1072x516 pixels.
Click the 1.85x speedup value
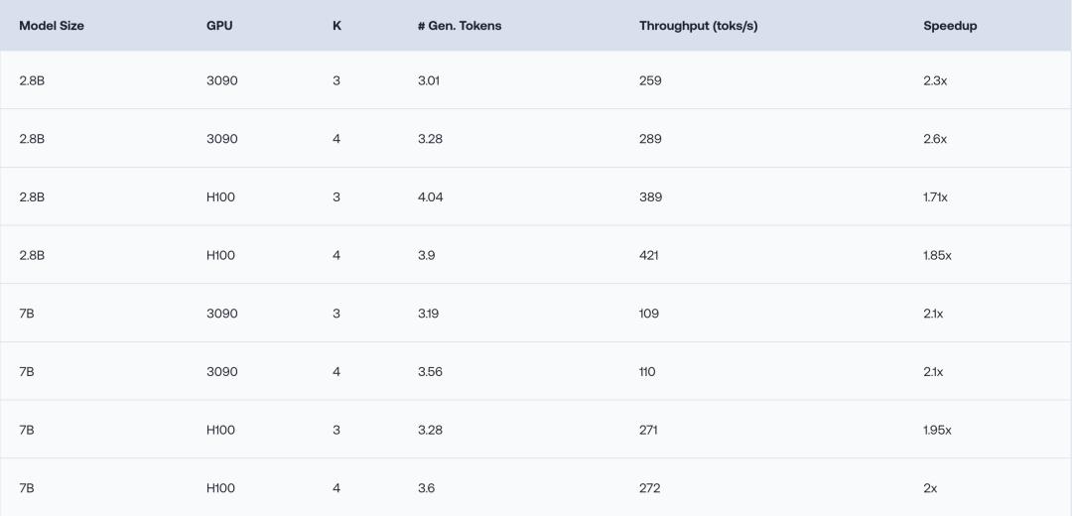click(937, 255)
